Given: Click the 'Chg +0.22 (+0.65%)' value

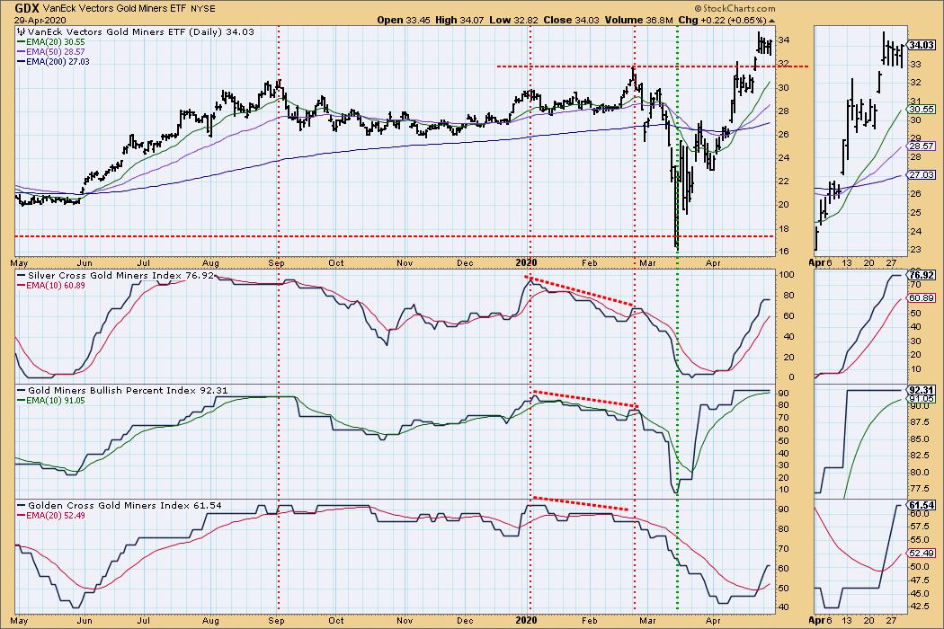Looking at the screenshot, I should point(723,20).
